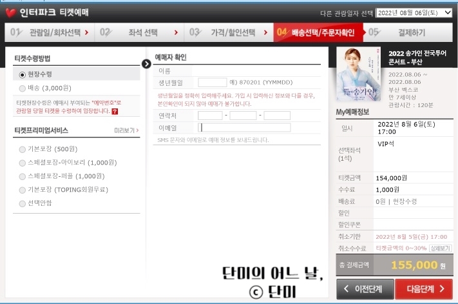Select 배송 (3,000원) delivery option
Viewport: 458px width, 304px height.
point(22,88)
